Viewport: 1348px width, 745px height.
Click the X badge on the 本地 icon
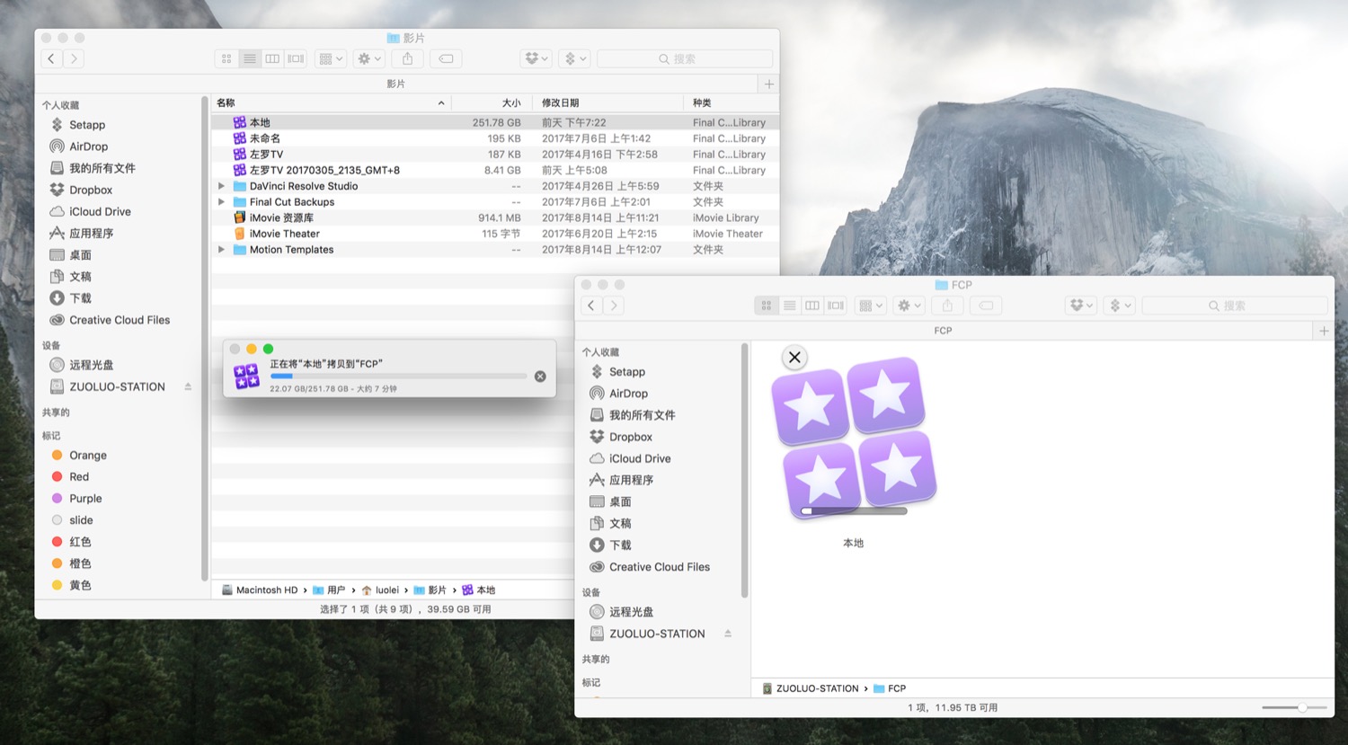(794, 357)
